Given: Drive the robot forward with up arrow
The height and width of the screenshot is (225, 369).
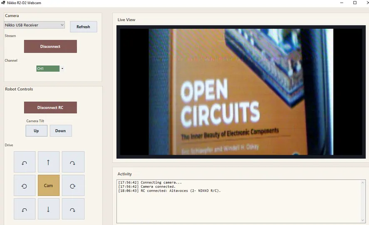Looking at the screenshot, I should (x=49, y=162).
